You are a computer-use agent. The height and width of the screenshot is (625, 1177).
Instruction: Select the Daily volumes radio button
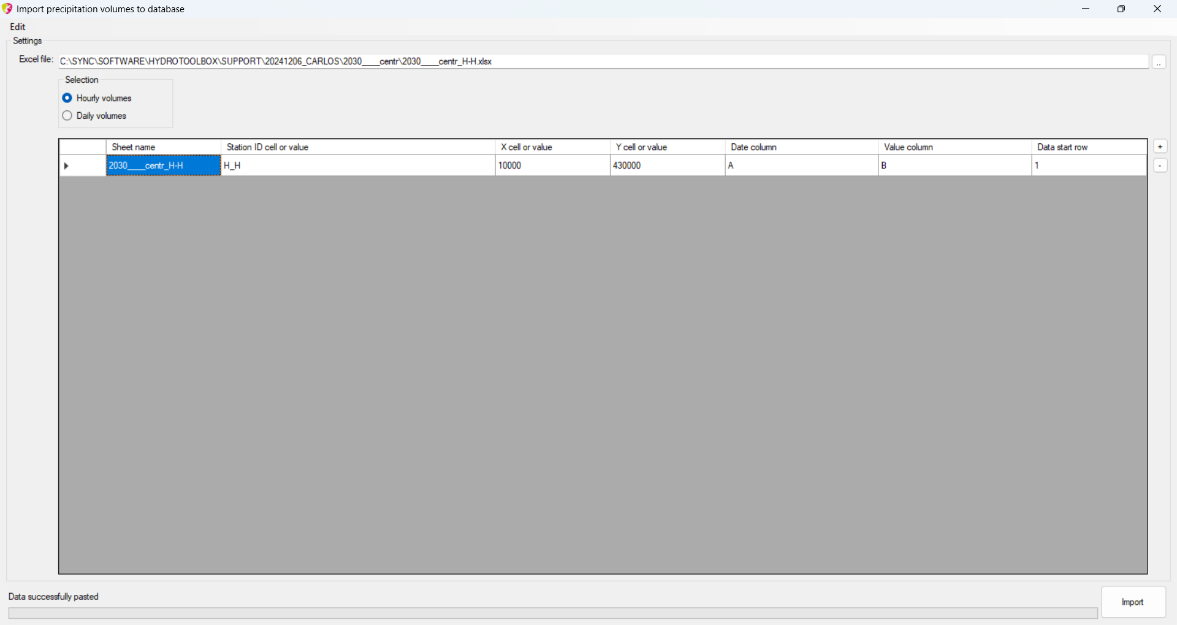[x=67, y=116]
